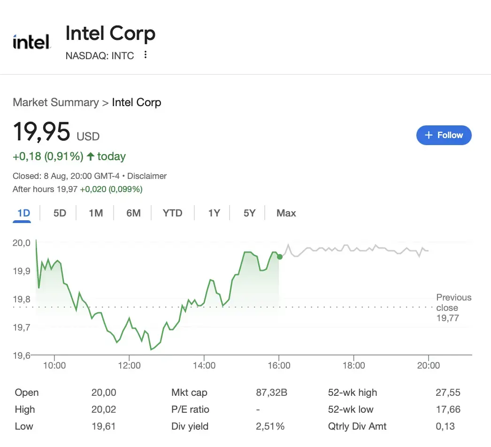Select the green current-price dot on the chart
491x447 pixels.
tap(279, 257)
